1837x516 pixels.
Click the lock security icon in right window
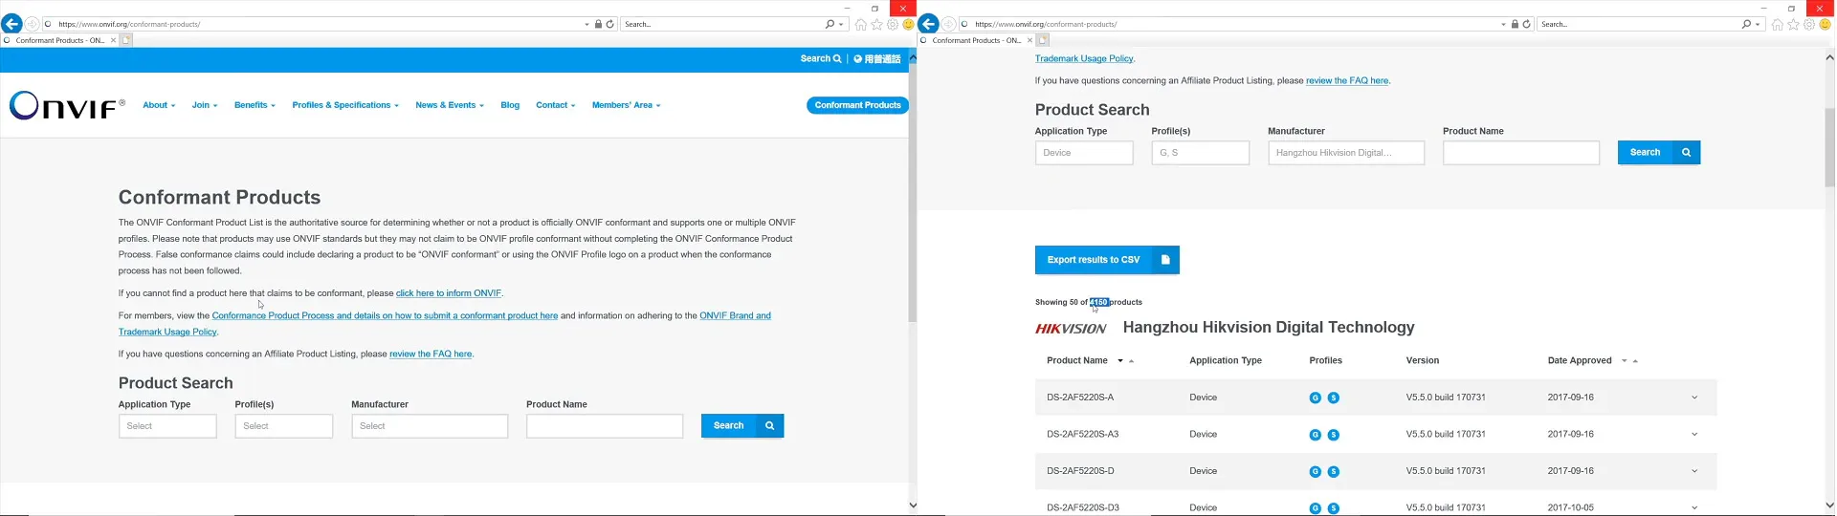[1515, 24]
